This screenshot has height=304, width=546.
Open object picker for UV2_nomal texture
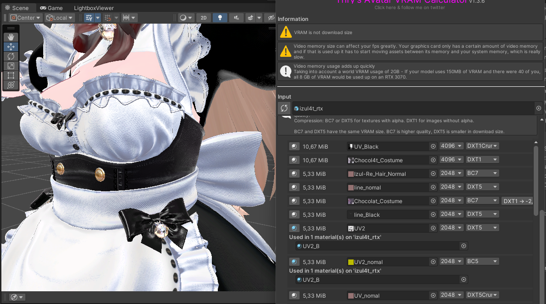point(433,262)
